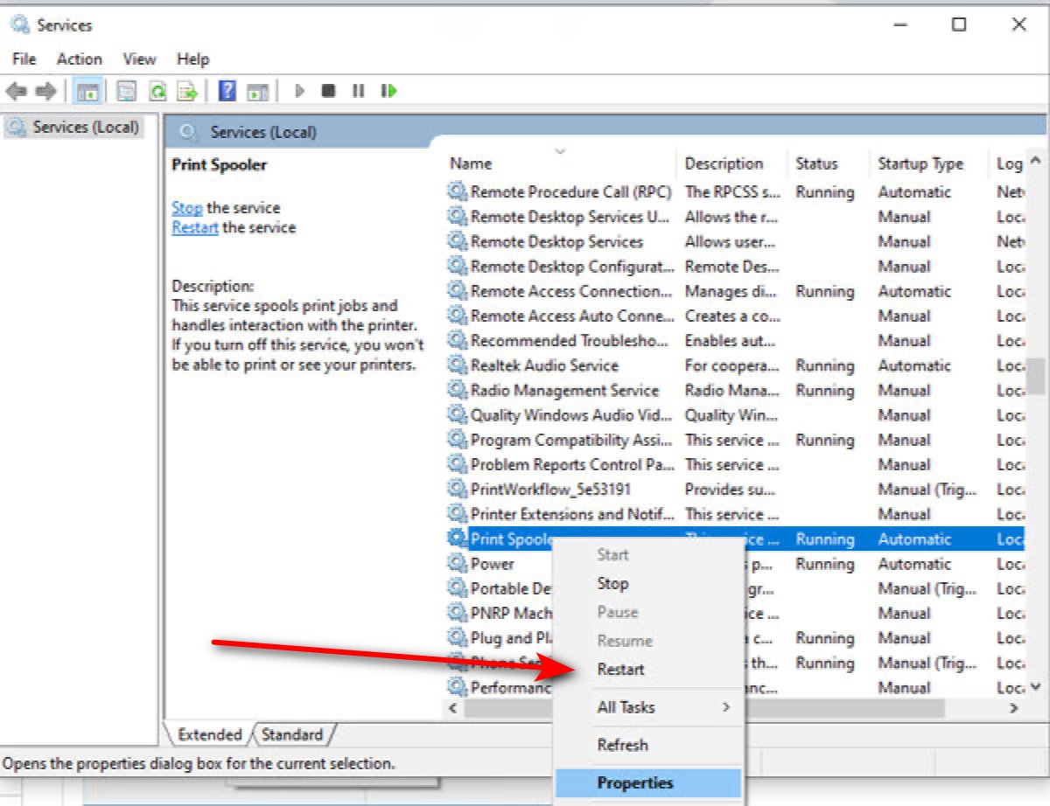This screenshot has width=1050, height=806.
Task: Choose Stop in the context menu
Action: (649, 583)
